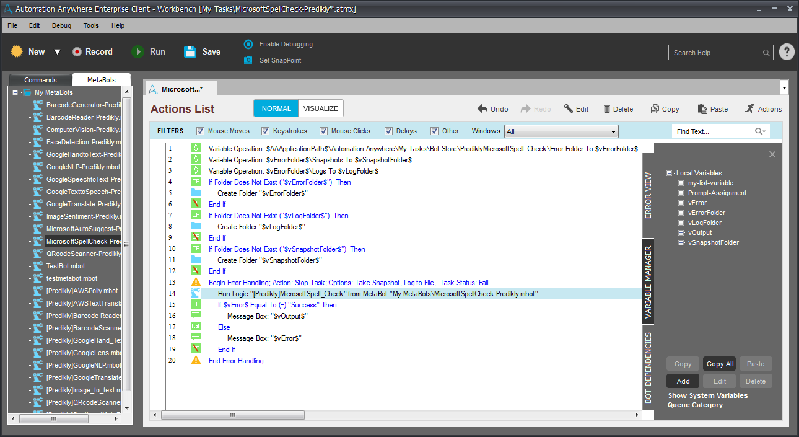Click the Copy All button
799x437 pixels.
click(720, 364)
